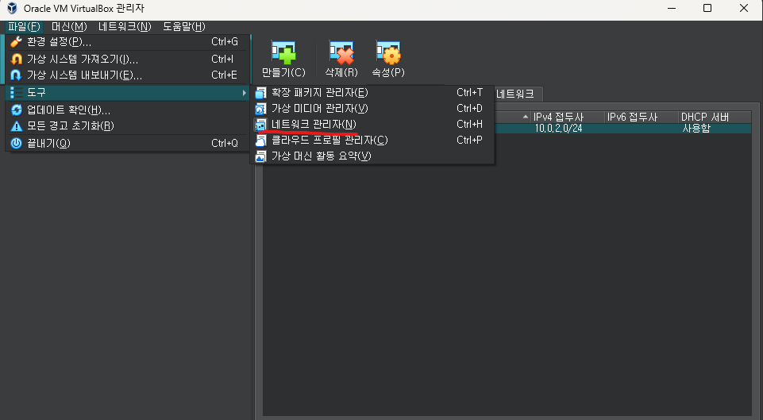The height and width of the screenshot is (420, 763).
Task: Click the icon beside 클라우드 프로필 관리자
Action: [x=261, y=141]
